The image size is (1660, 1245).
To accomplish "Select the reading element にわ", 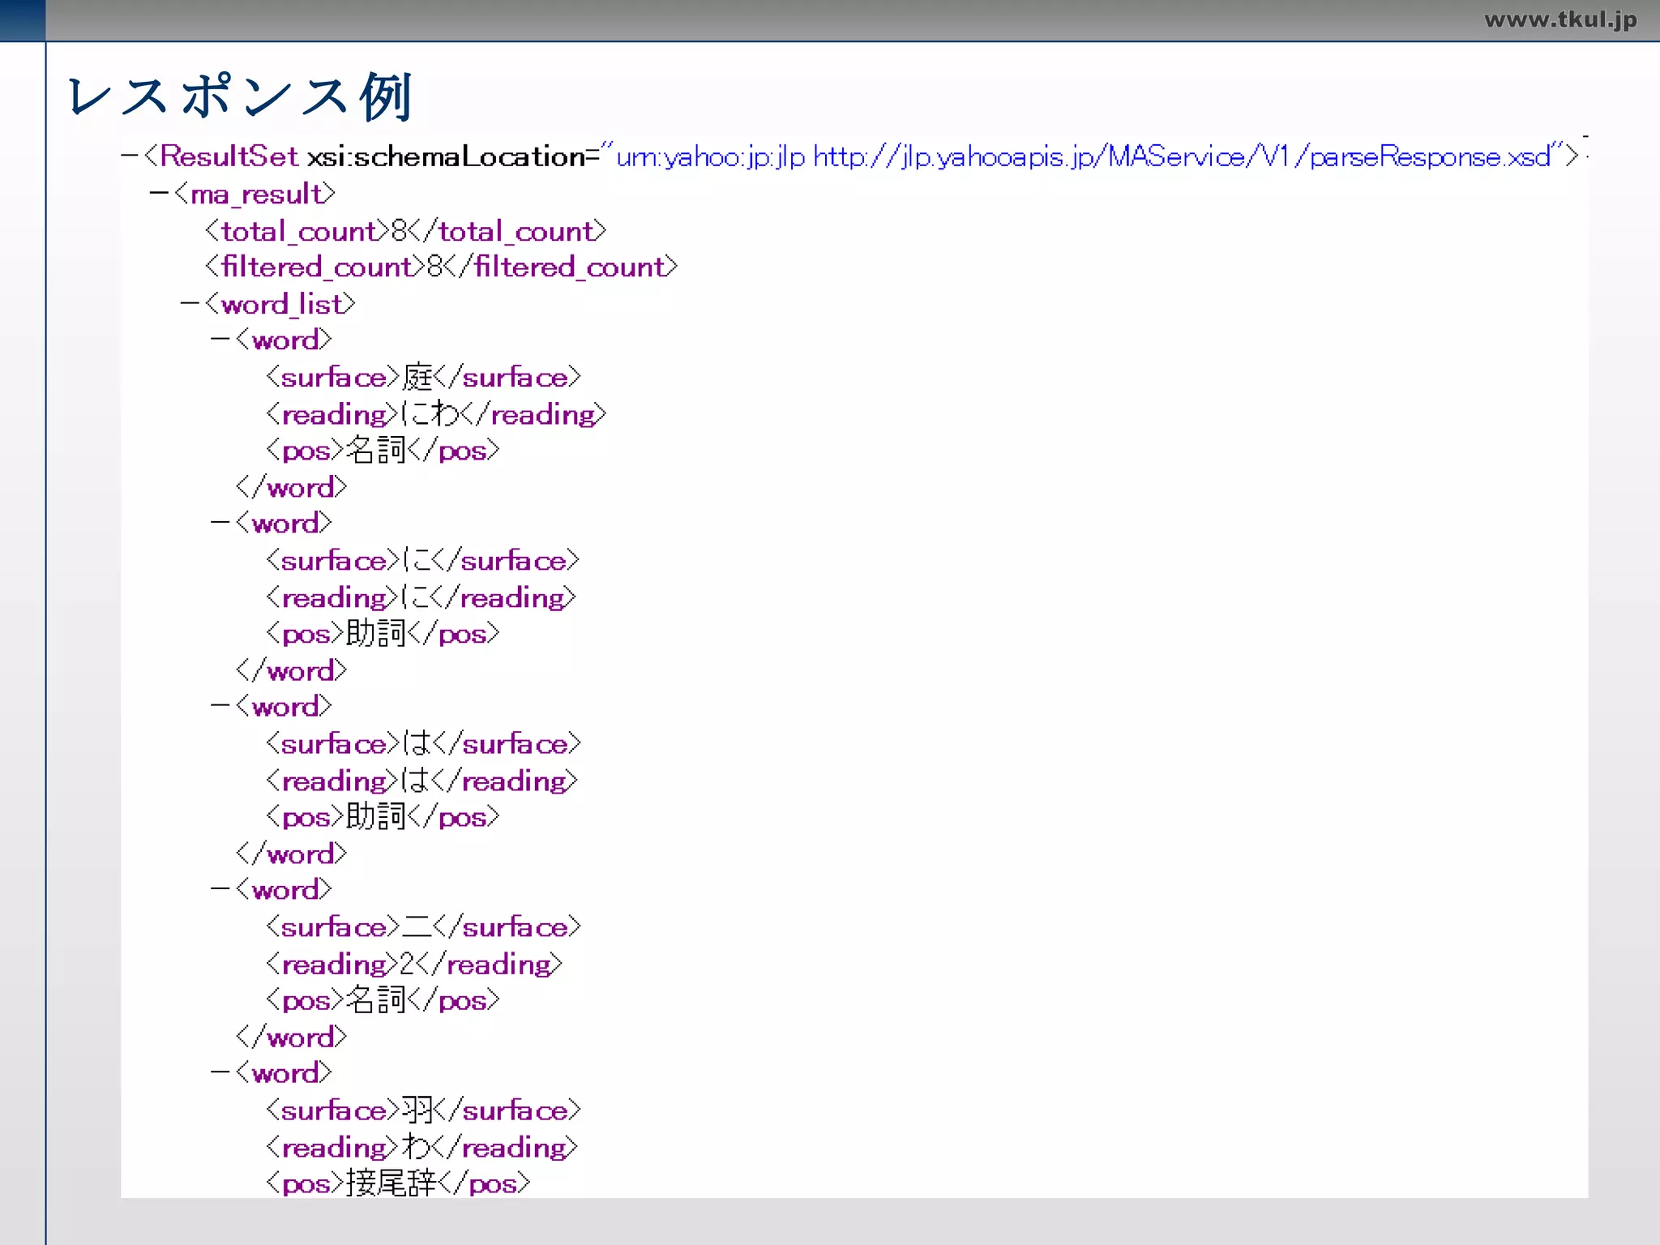I will coord(435,414).
